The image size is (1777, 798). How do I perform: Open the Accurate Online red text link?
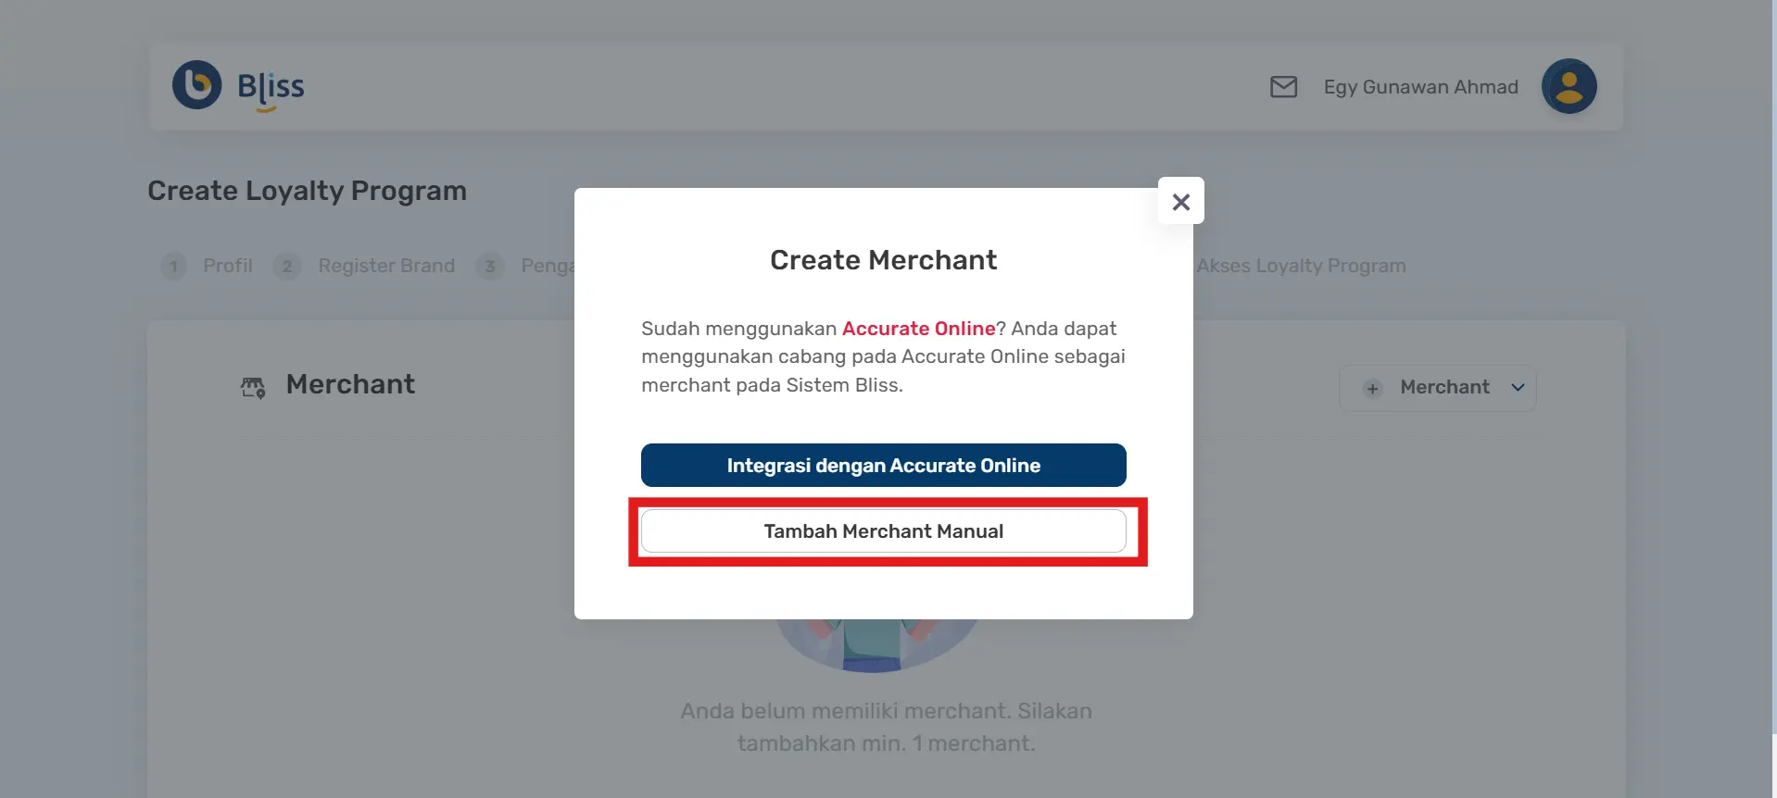click(x=918, y=328)
